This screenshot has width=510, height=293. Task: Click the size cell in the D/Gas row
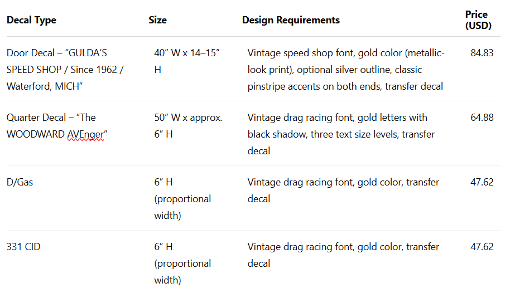pyautogui.click(x=182, y=199)
